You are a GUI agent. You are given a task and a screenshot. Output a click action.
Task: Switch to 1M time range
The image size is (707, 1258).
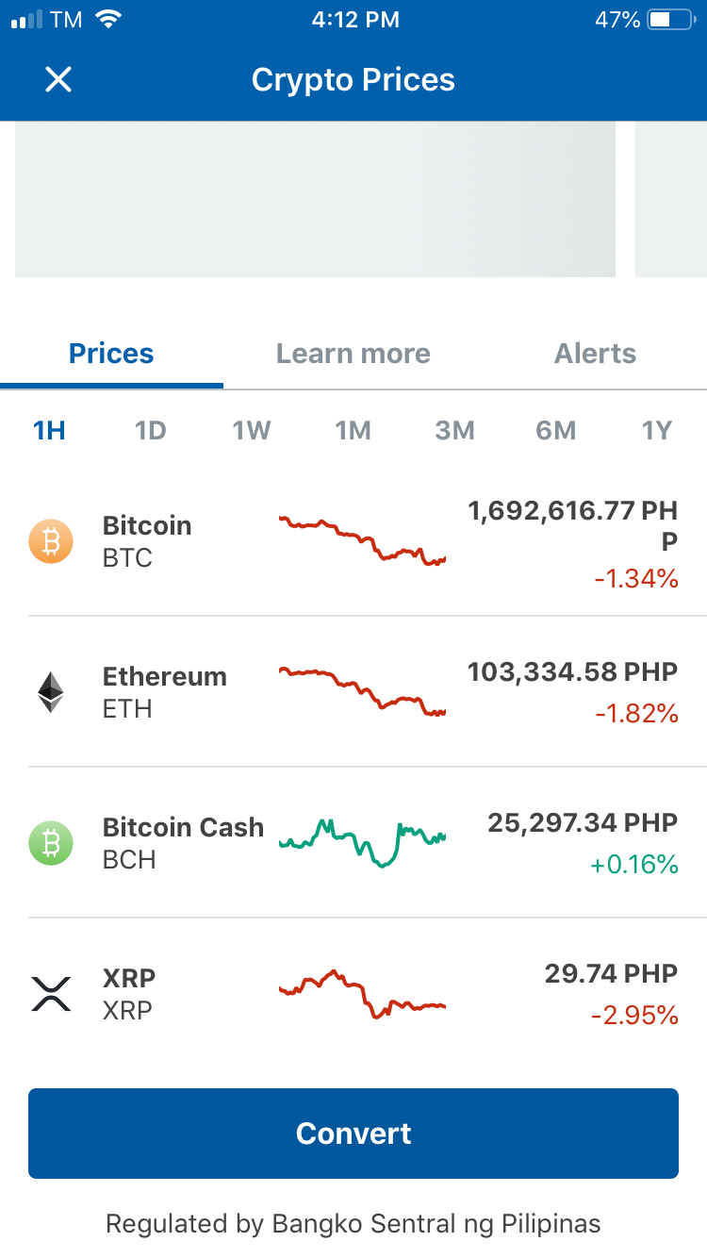[x=353, y=431]
